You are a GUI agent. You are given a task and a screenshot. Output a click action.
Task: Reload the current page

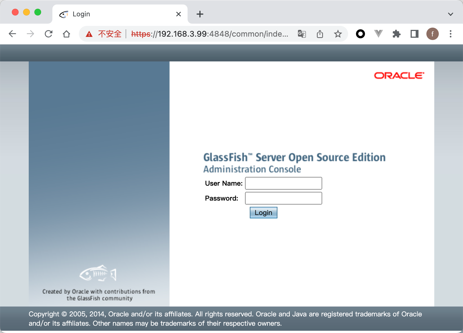[x=48, y=34]
